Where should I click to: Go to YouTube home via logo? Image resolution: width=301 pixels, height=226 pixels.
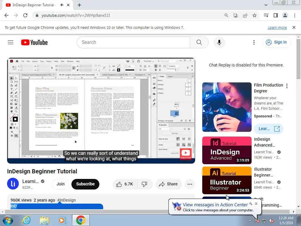pyautogui.click(x=34, y=42)
